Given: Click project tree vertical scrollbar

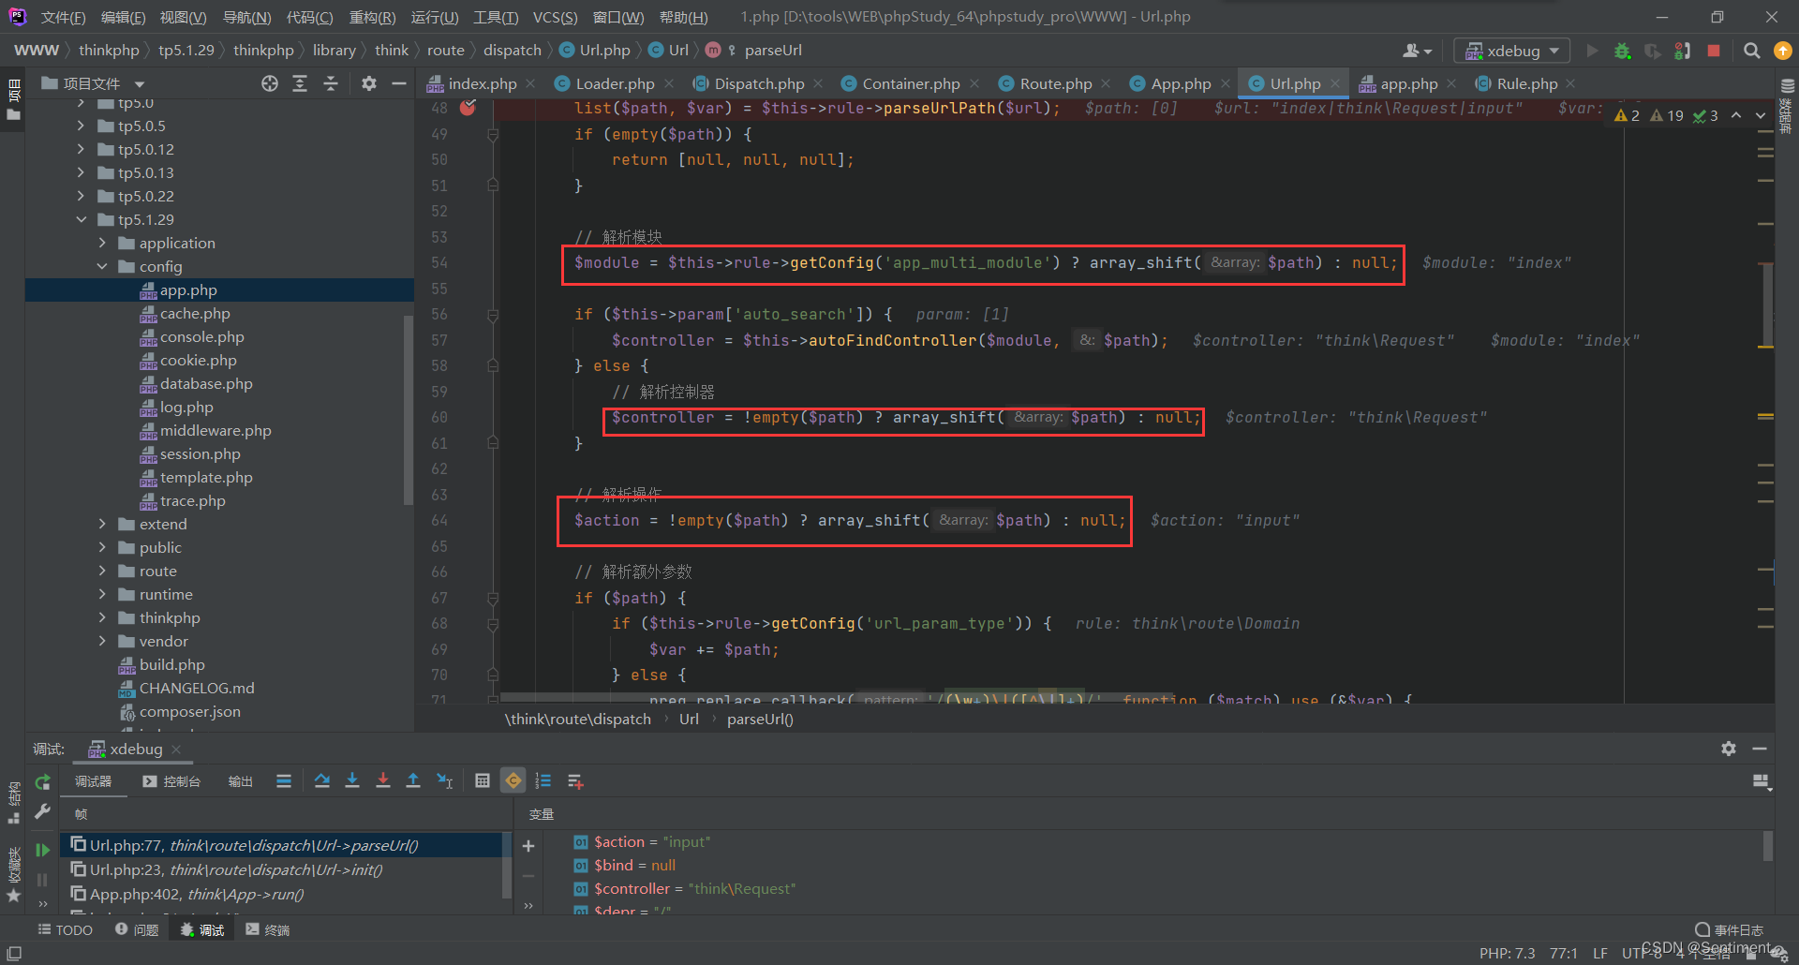Looking at the screenshot, I should (409, 410).
